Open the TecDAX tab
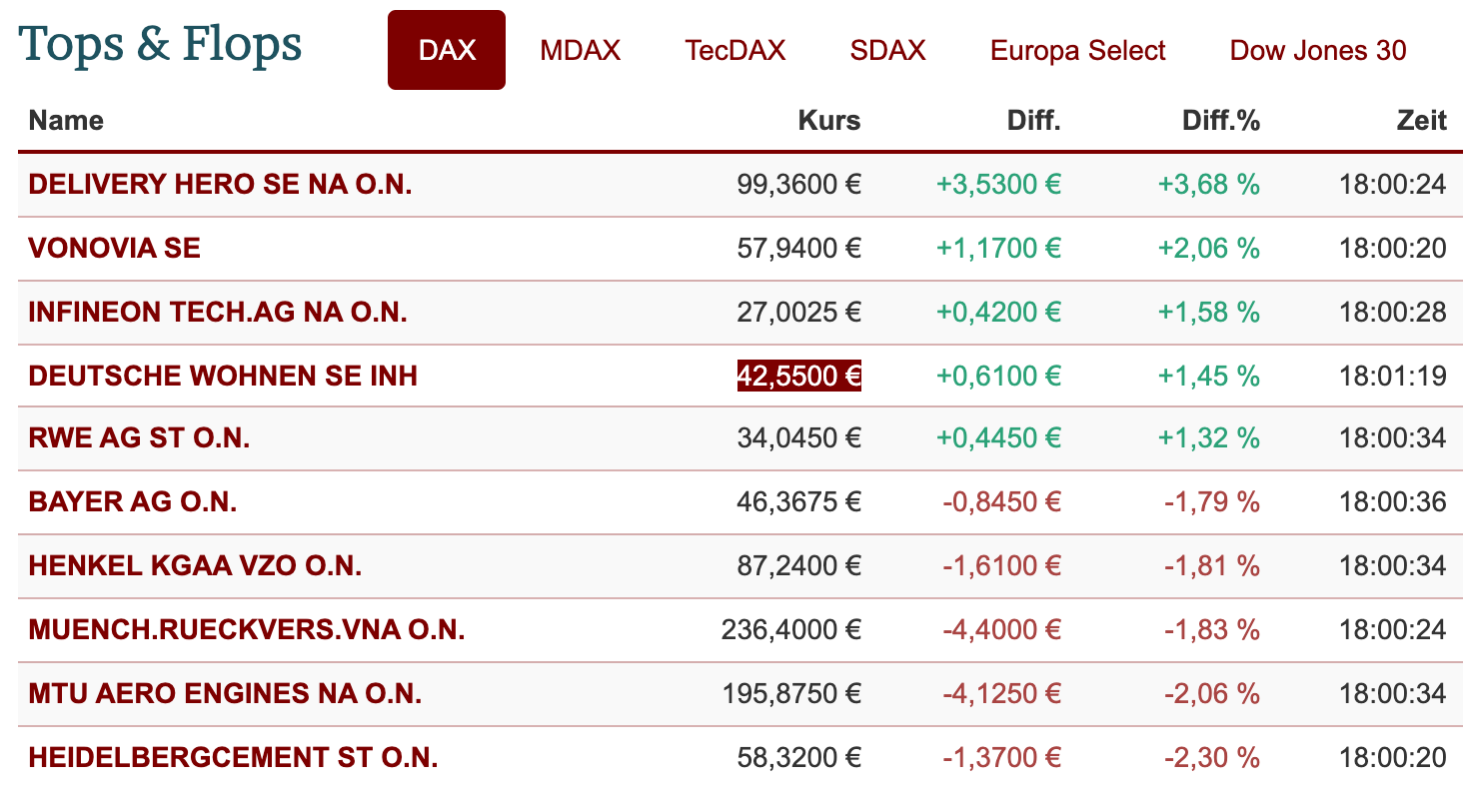The height and width of the screenshot is (805, 1463). tap(735, 50)
